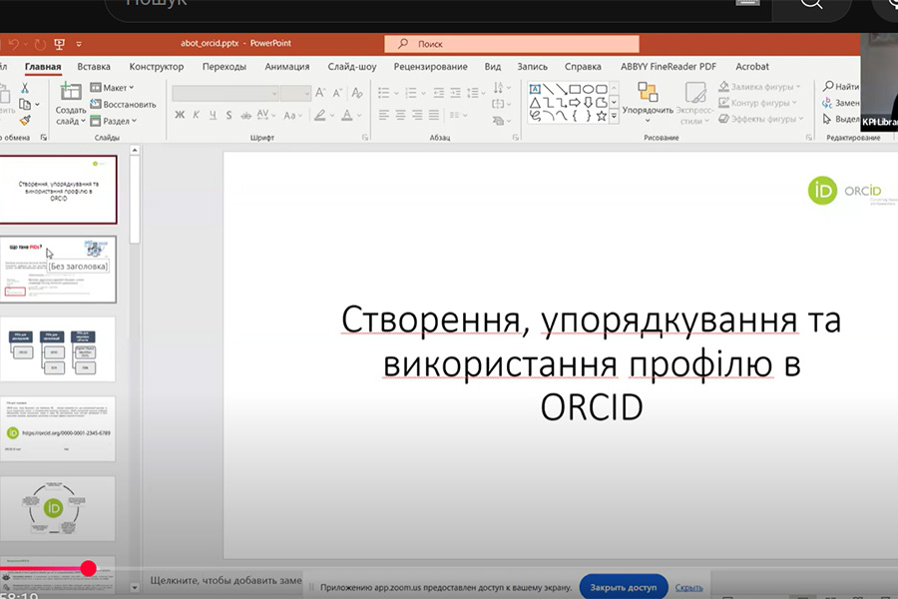Image resolution: width=898 pixels, height=599 pixels.
Task: Open the ABBYY FineReader PDF tab
Action: (669, 67)
